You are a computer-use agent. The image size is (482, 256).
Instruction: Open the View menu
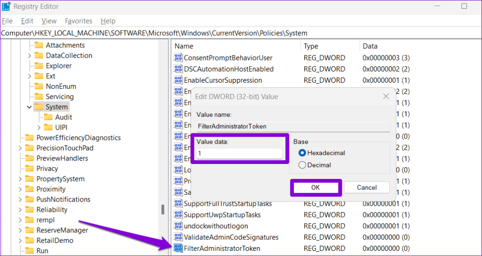49,21
